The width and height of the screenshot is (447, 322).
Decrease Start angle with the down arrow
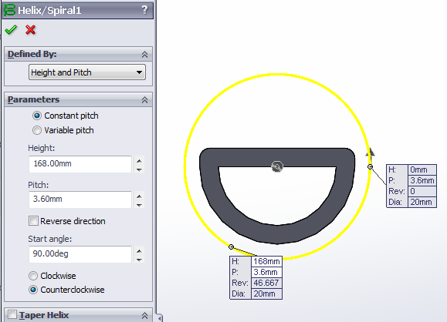[x=139, y=260]
